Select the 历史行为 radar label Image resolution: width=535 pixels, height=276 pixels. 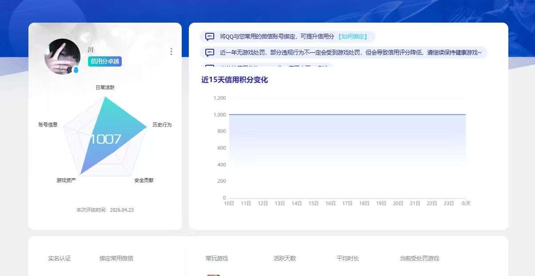[x=162, y=125]
